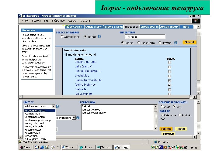Viewport: 219px width, 164px height.
Task: Click the IE page icon in title bar
Action: 21,15
